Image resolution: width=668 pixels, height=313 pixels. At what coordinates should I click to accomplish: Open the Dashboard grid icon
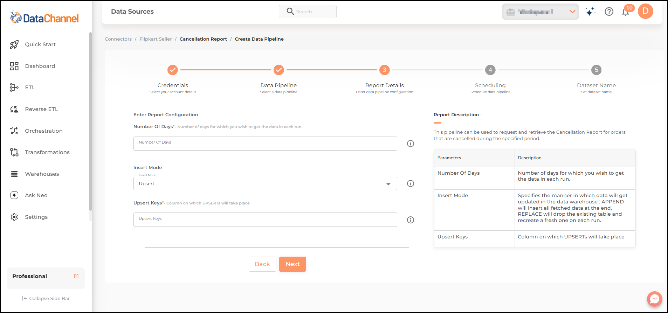(x=14, y=66)
